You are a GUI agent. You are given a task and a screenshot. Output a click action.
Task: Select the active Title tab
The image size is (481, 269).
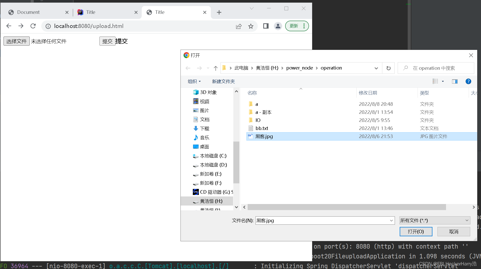176,12
